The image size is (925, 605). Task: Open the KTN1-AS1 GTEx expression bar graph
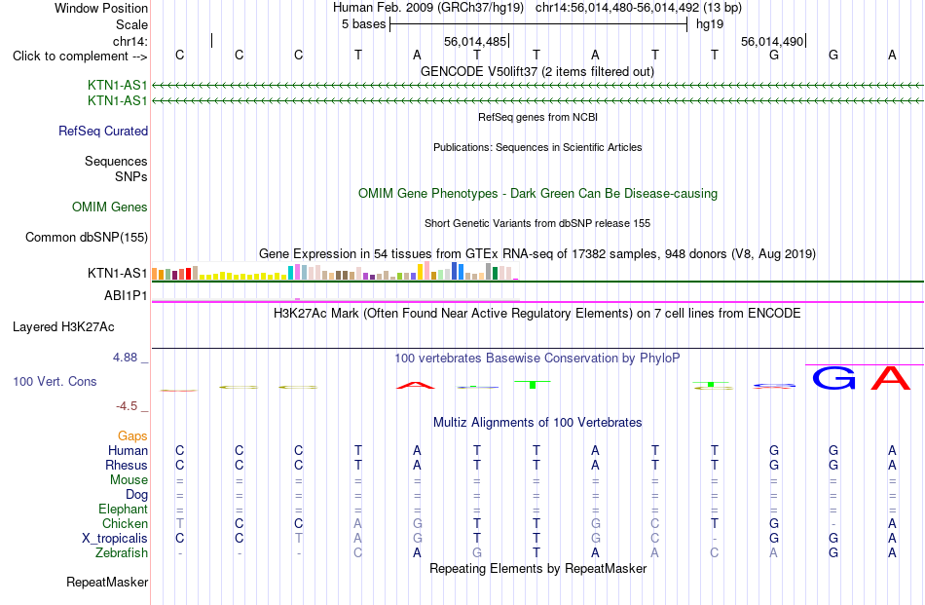point(335,272)
